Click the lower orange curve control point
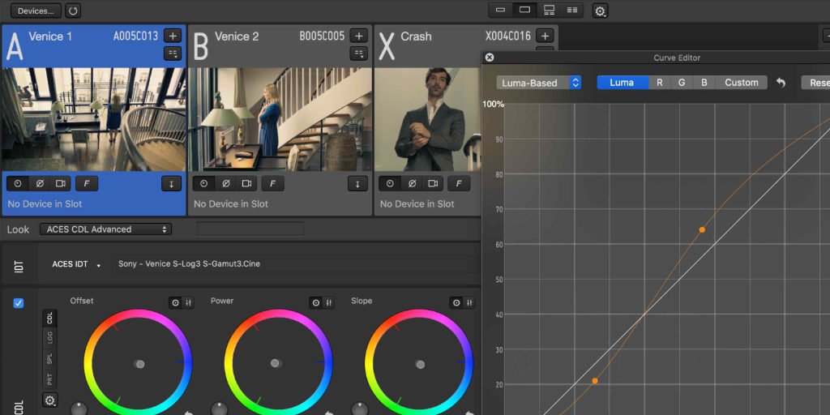 pyautogui.click(x=595, y=381)
